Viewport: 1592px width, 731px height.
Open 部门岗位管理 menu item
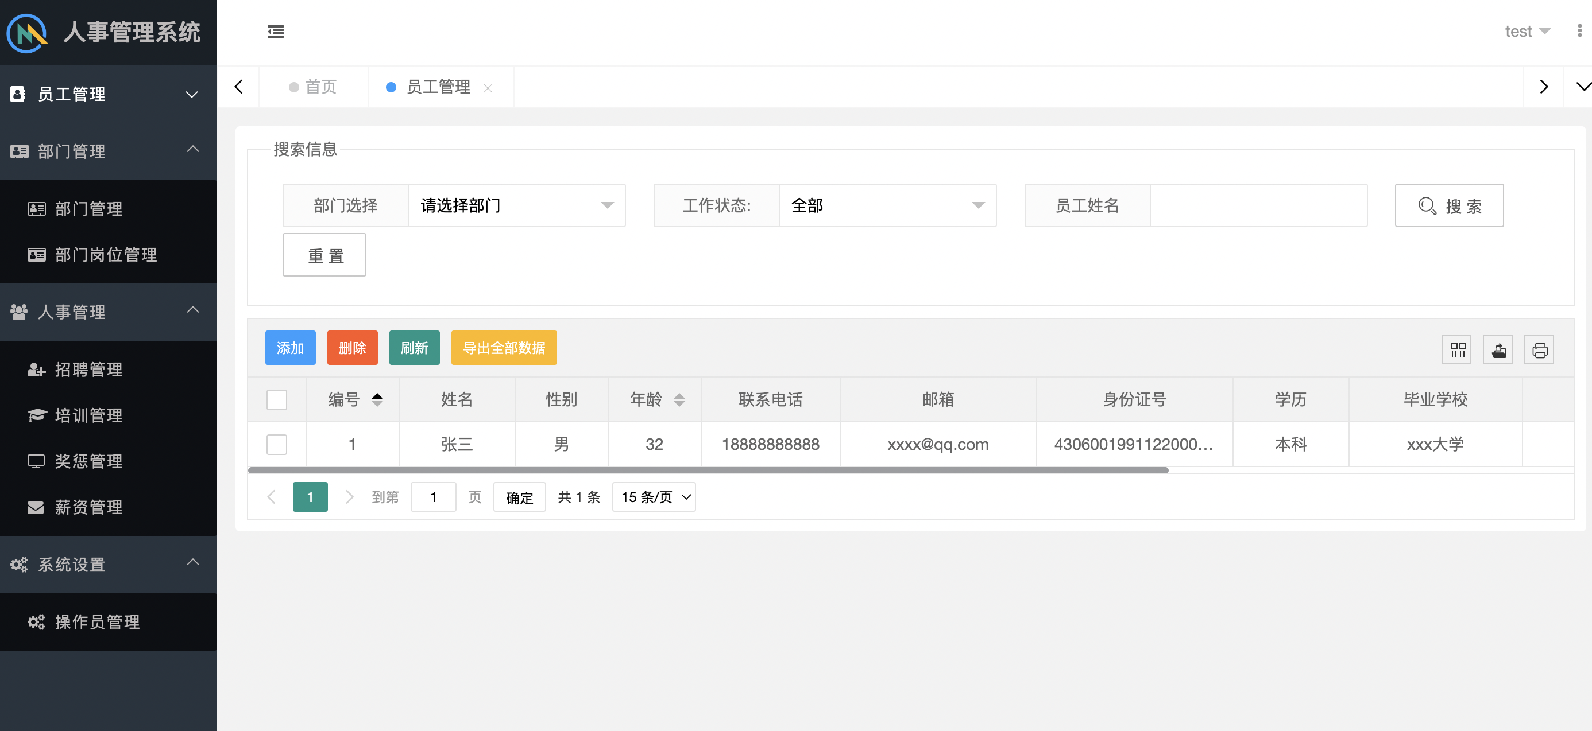108,254
